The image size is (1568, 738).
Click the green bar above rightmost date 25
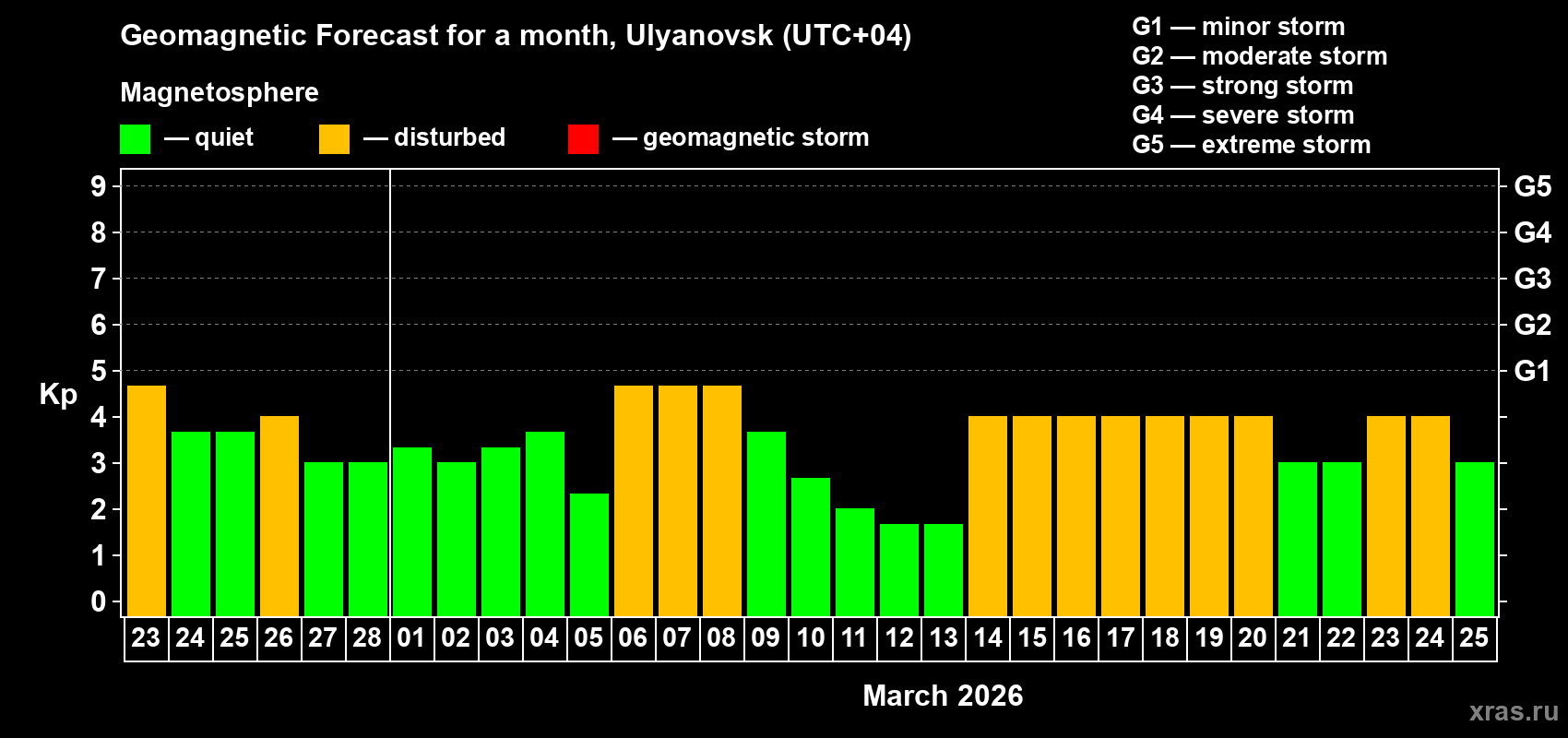(x=1475, y=540)
